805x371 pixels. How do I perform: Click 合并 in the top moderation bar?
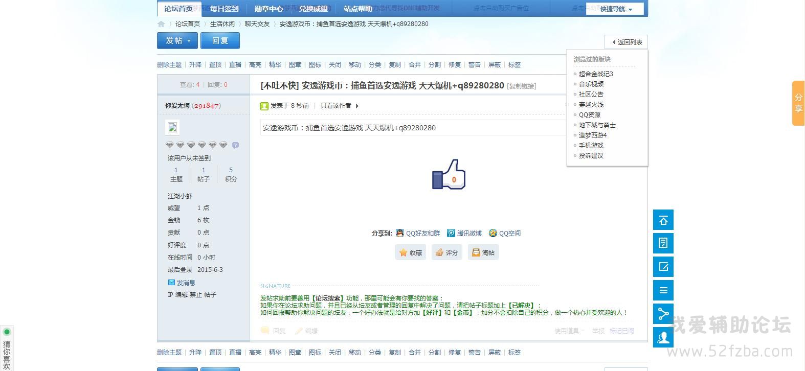[415, 65]
